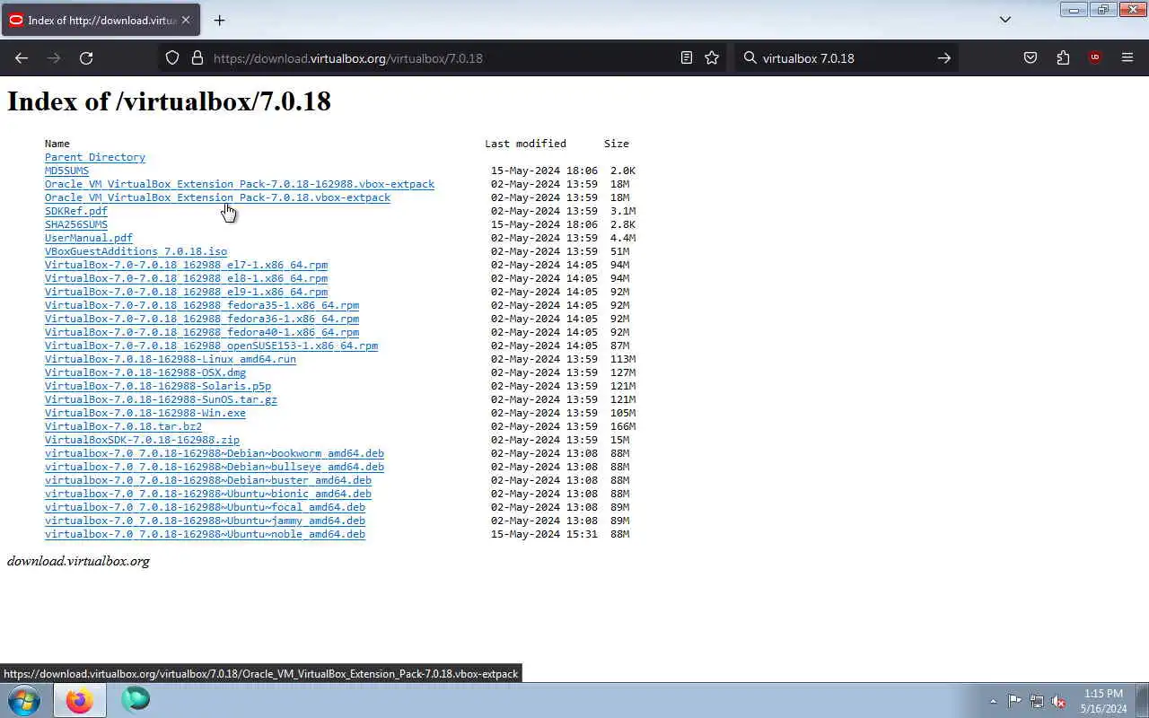The image size is (1149, 718).
Task: Download VirtualBox-7.0.18-162988-Win.exe
Action: (145, 413)
